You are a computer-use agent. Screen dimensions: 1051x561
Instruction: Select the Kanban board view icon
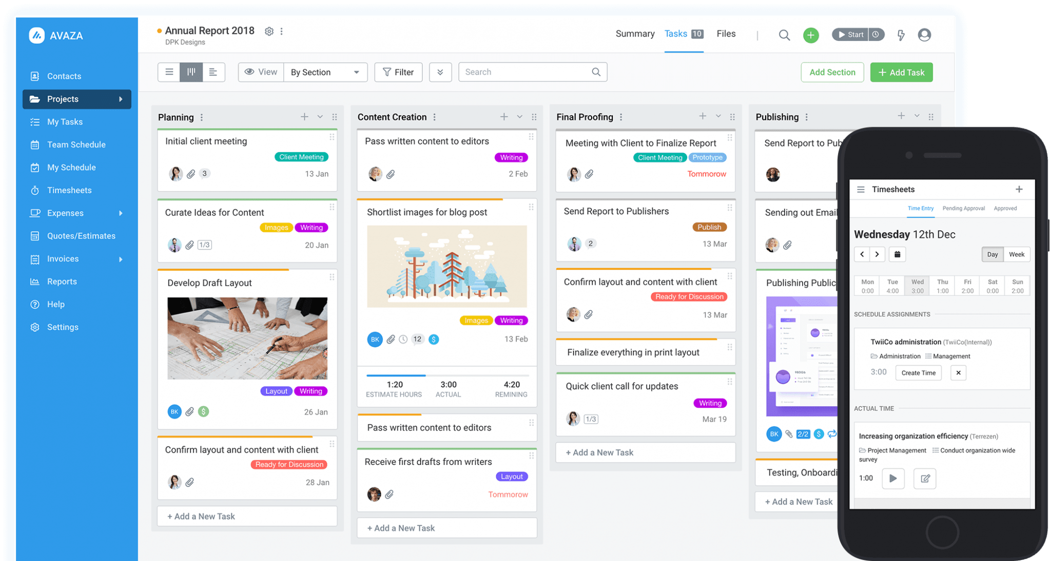(x=191, y=72)
